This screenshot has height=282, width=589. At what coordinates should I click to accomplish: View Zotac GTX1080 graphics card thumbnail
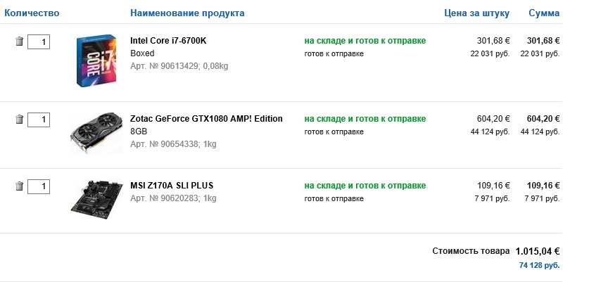[96, 132]
